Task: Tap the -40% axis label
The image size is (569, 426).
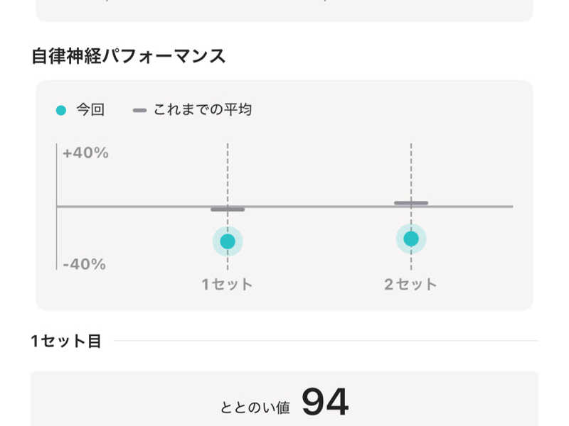Action: coord(84,264)
